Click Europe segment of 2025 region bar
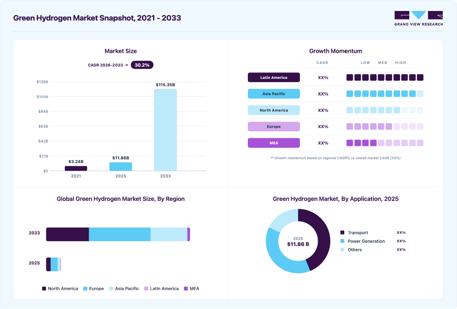Screen dimensions: 457x309 pos(54,264)
